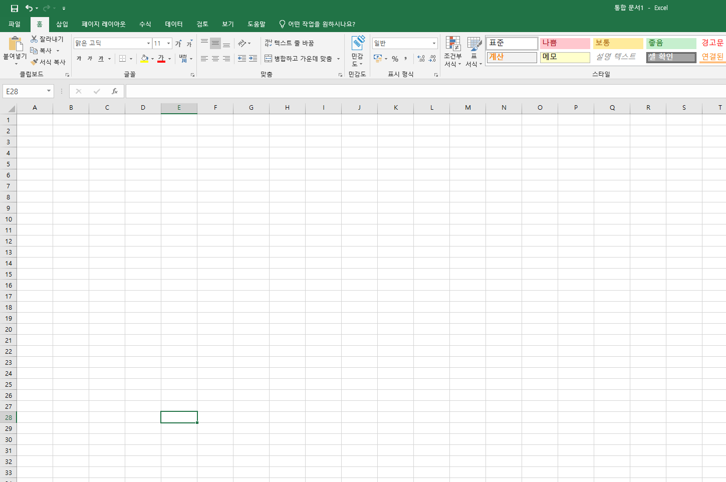Click in the formula bar
726x482 pixels.
tap(425, 91)
